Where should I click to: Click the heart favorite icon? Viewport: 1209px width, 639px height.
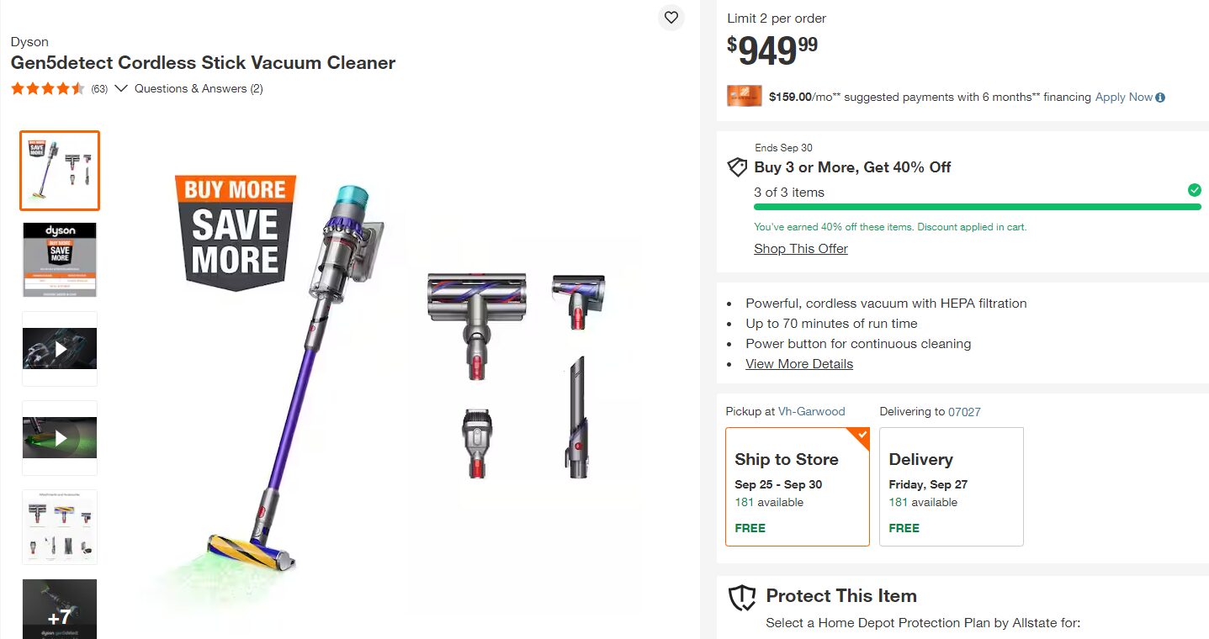coord(671,18)
